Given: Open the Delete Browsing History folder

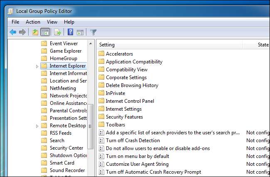Looking at the screenshot, I should 132,85.
